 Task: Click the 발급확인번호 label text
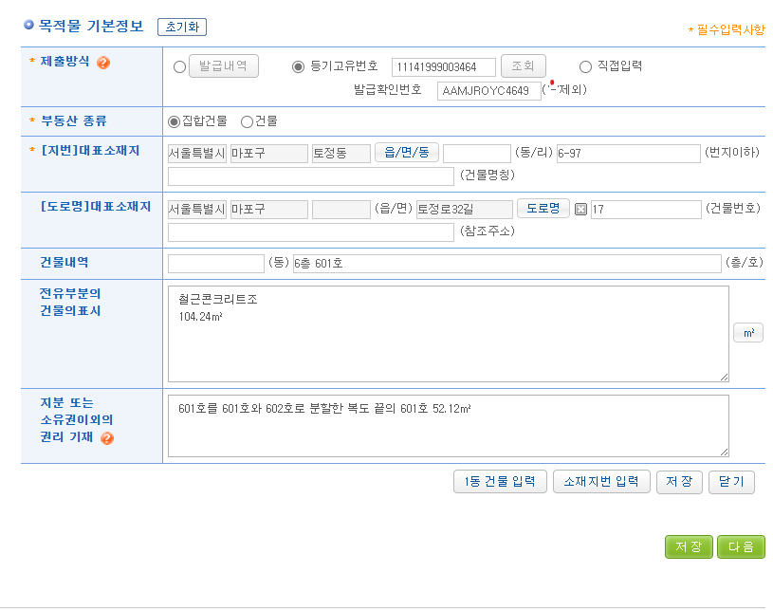pos(388,90)
